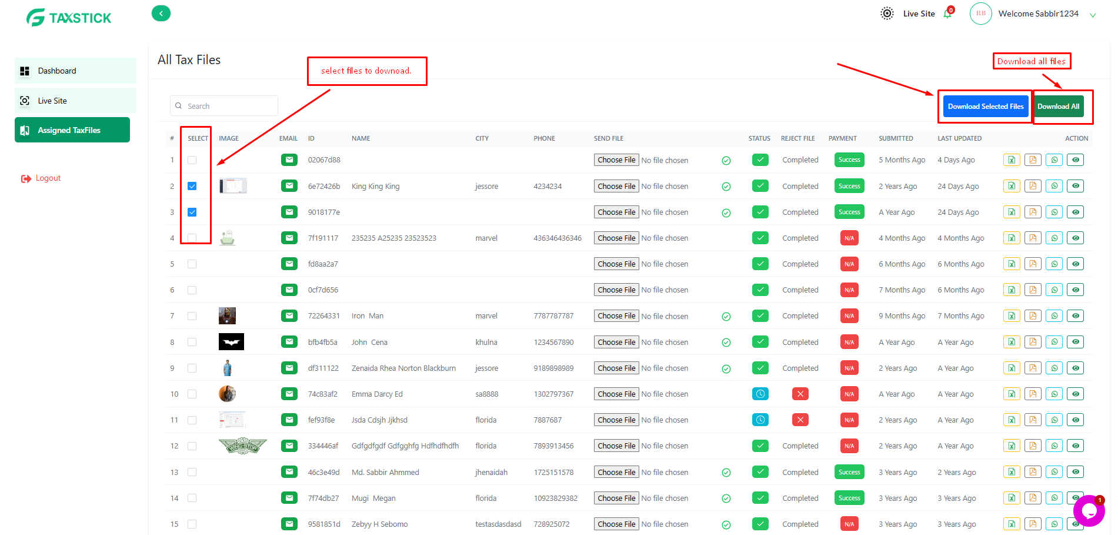Tick the select checkbox for row fd8aa2a7
Image resolution: width=1118 pixels, height=535 pixels.
click(x=192, y=264)
